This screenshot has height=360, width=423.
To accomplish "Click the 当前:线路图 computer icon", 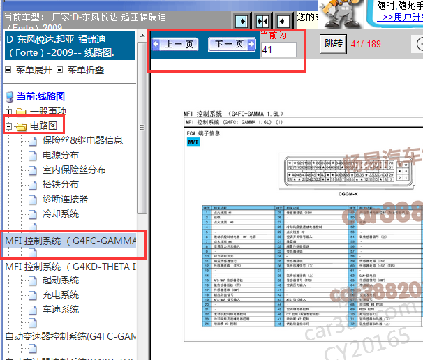I will click(10, 97).
